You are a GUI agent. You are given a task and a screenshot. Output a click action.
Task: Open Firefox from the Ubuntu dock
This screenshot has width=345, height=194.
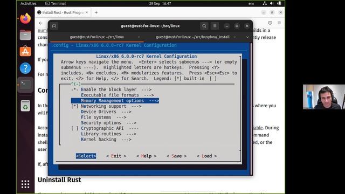tap(25, 18)
